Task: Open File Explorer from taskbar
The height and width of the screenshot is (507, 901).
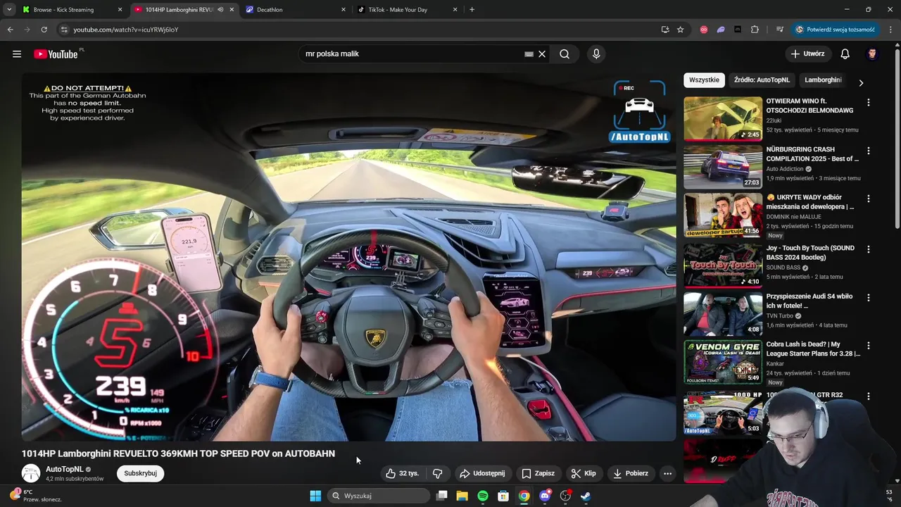Action: (x=462, y=496)
